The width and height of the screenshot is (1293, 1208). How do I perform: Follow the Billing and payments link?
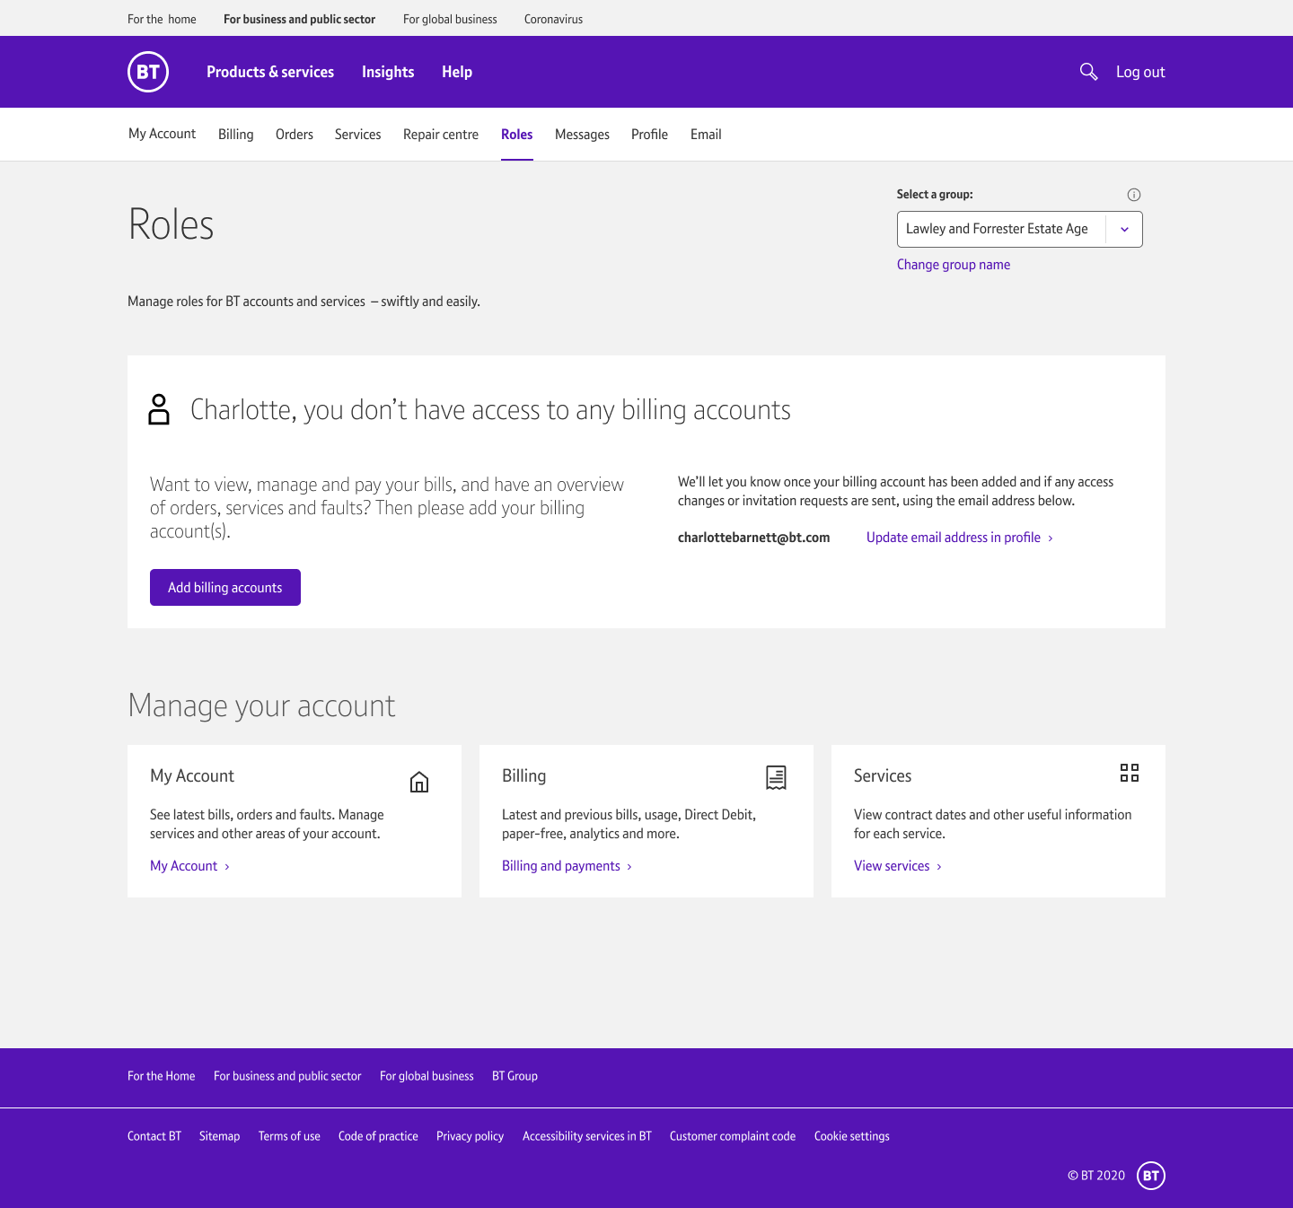(567, 866)
